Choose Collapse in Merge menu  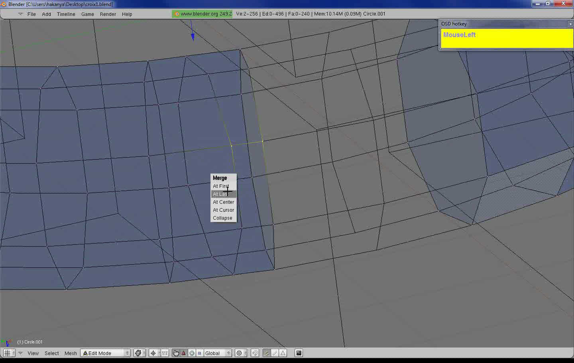[224, 218]
